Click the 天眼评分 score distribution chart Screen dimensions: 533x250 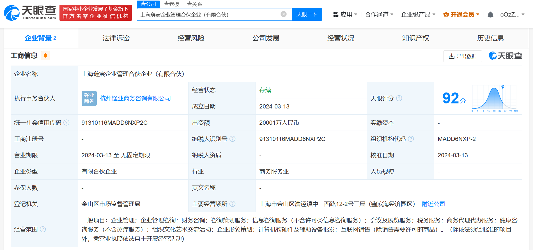point(494,98)
